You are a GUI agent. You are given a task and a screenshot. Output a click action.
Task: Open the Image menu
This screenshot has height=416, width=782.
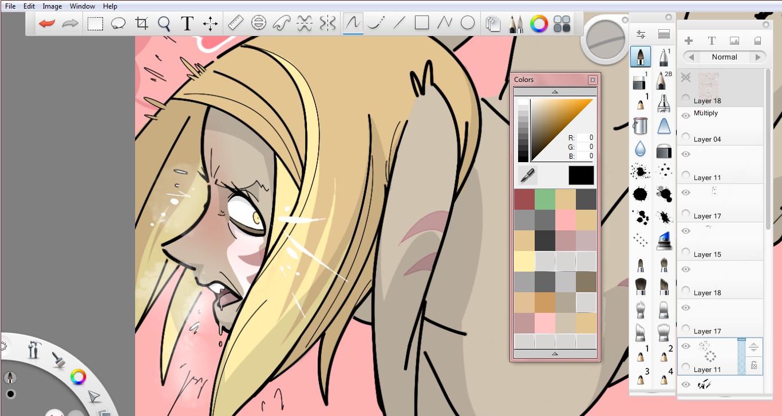click(52, 6)
